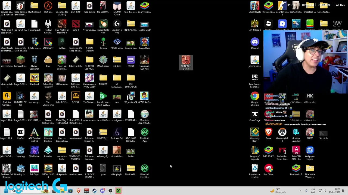Select the Wolf Mate icon

[x=34, y=152]
